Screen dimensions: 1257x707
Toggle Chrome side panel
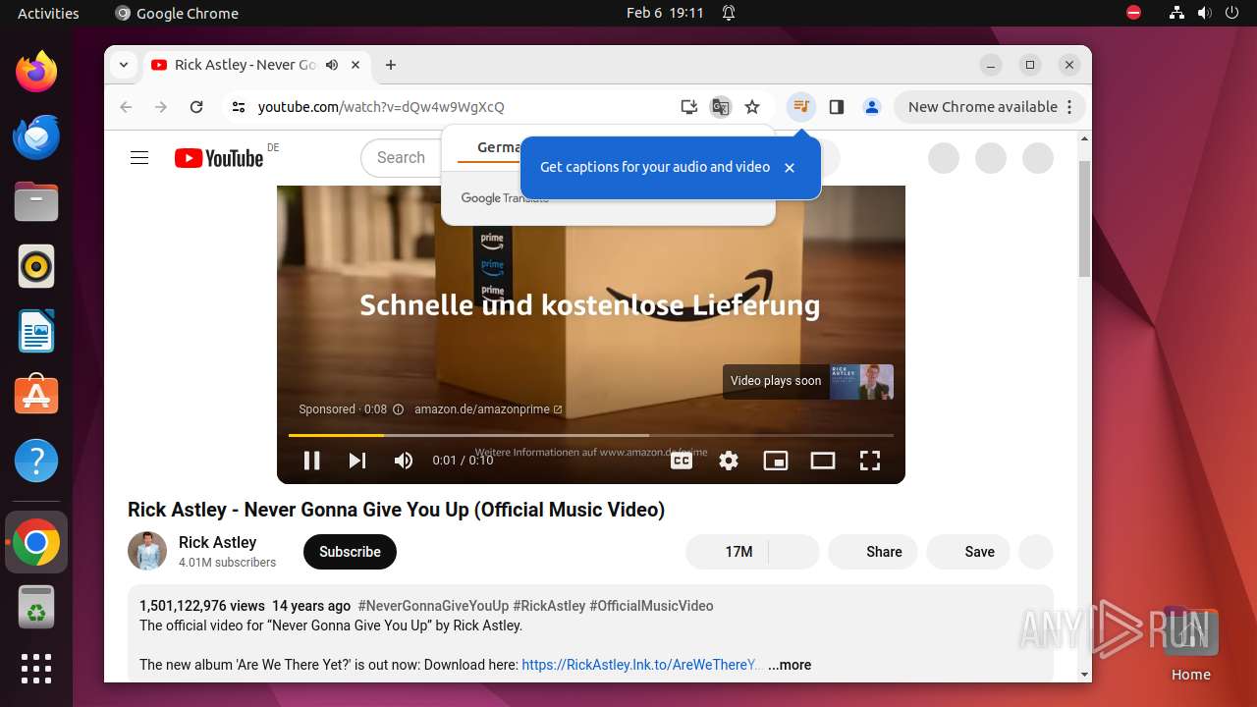pos(837,107)
